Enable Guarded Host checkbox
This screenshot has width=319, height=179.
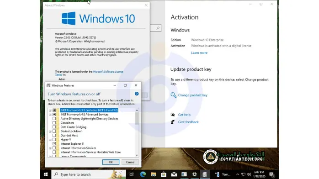click(54, 135)
